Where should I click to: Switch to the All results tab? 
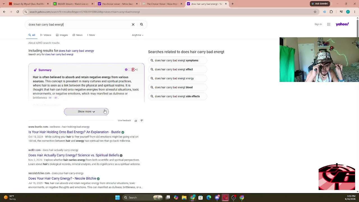[32, 35]
